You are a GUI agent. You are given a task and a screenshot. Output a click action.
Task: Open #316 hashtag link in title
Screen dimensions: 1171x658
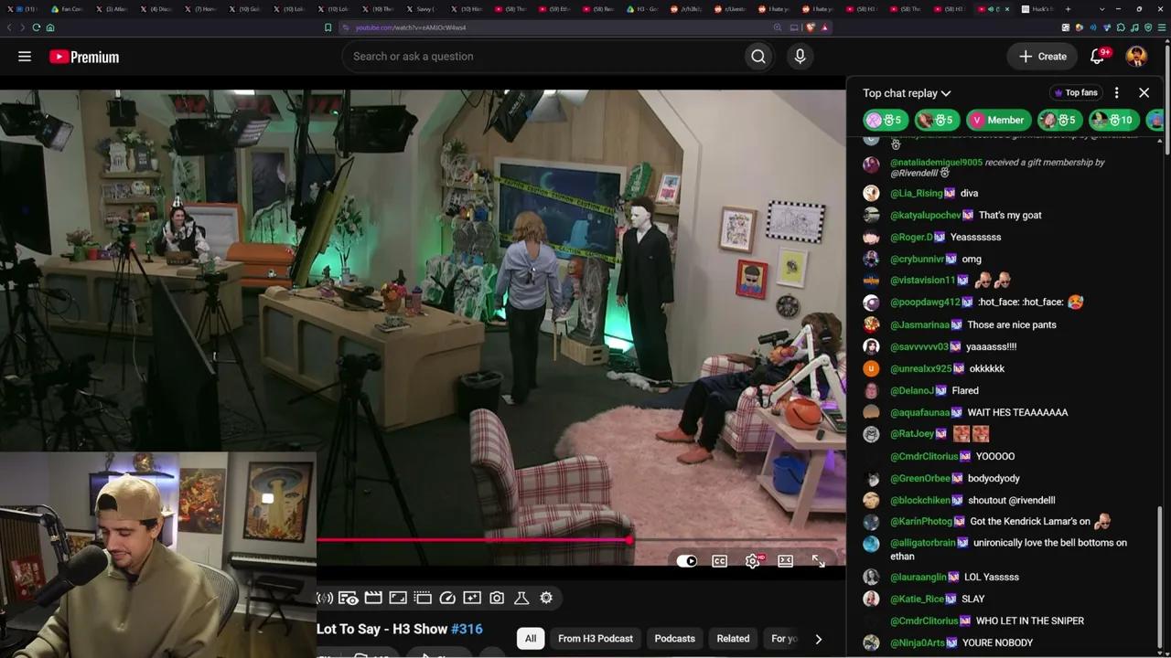(467, 629)
